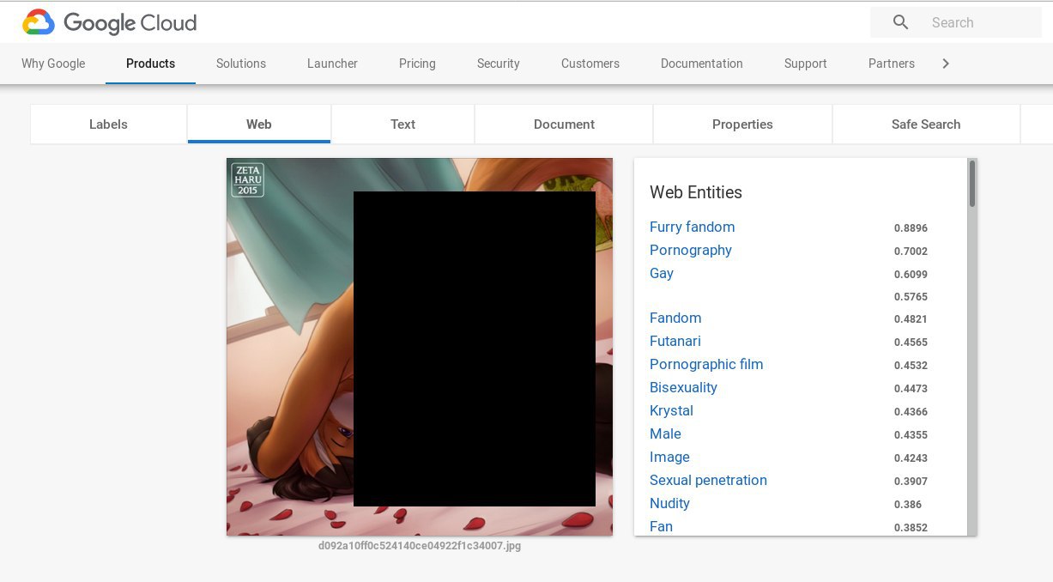Image resolution: width=1053 pixels, height=582 pixels.
Task: Open the Support menu item
Action: (806, 64)
